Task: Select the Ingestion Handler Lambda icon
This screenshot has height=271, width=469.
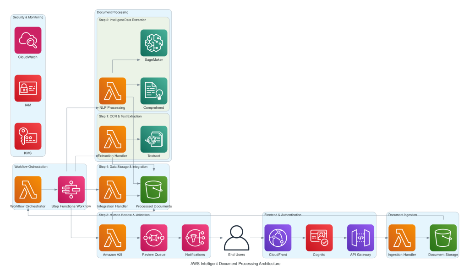Action: pos(402,238)
